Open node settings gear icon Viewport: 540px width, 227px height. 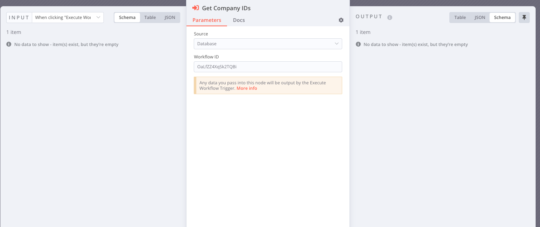[341, 20]
